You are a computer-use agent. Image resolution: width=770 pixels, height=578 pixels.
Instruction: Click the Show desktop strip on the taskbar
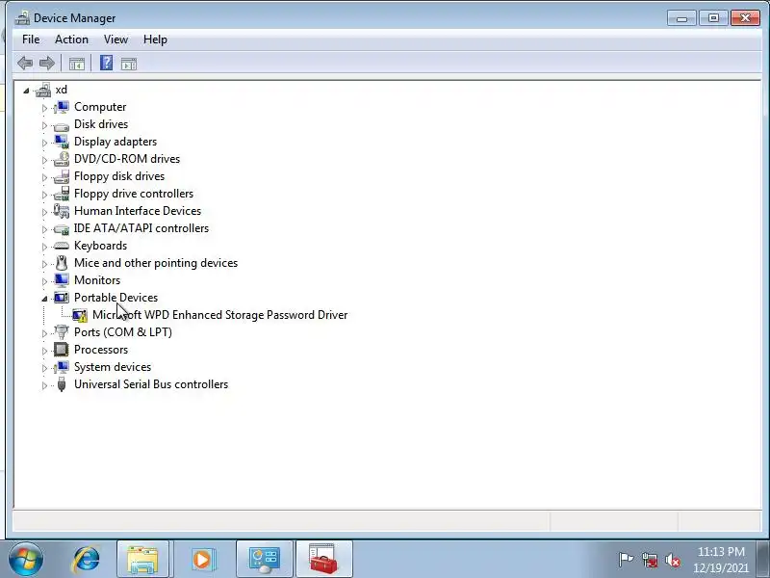(763, 560)
